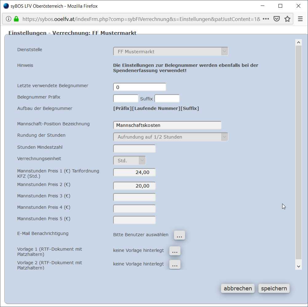Click the Mannstunden Preis 3 input field
This screenshot has height=307, width=308.
(134, 197)
